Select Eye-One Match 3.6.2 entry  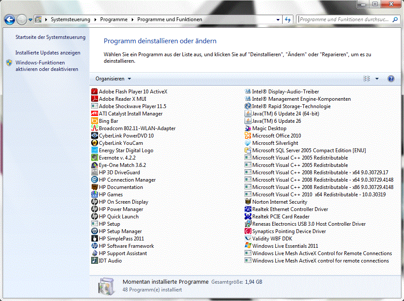[119, 165]
